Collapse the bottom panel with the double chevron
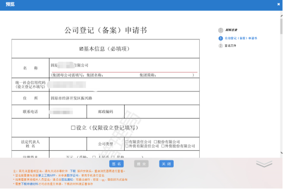 [x=264, y=164]
